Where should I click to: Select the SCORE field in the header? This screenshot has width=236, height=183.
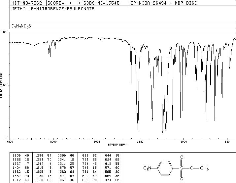64,3
